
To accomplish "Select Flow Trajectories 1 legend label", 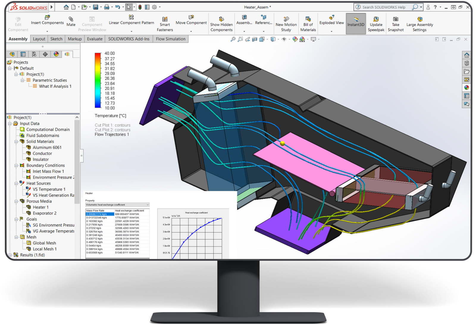I will pyautogui.click(x=112, y=135).
